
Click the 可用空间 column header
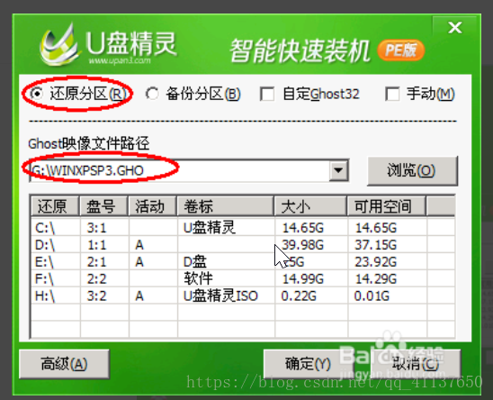point(387,206)
